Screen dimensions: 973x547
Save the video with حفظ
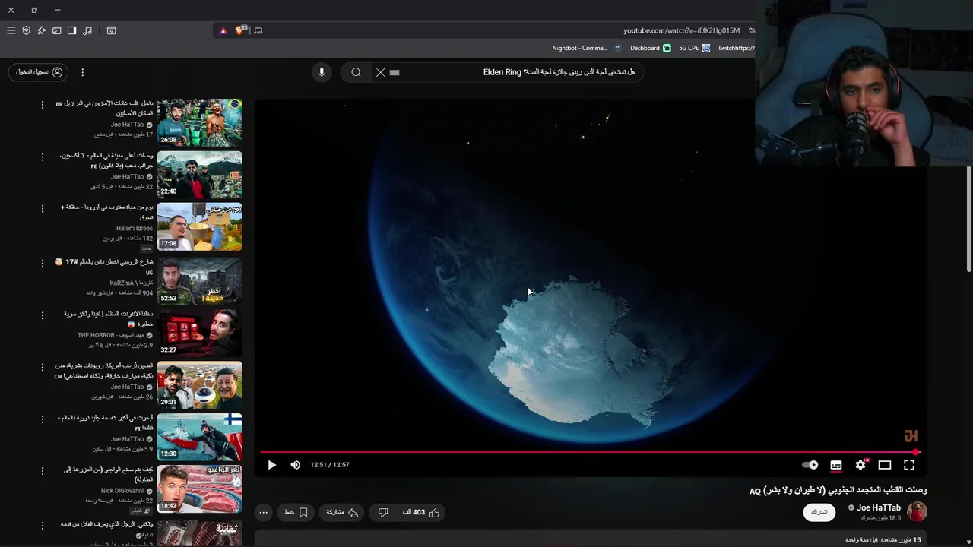coord(296,513)
